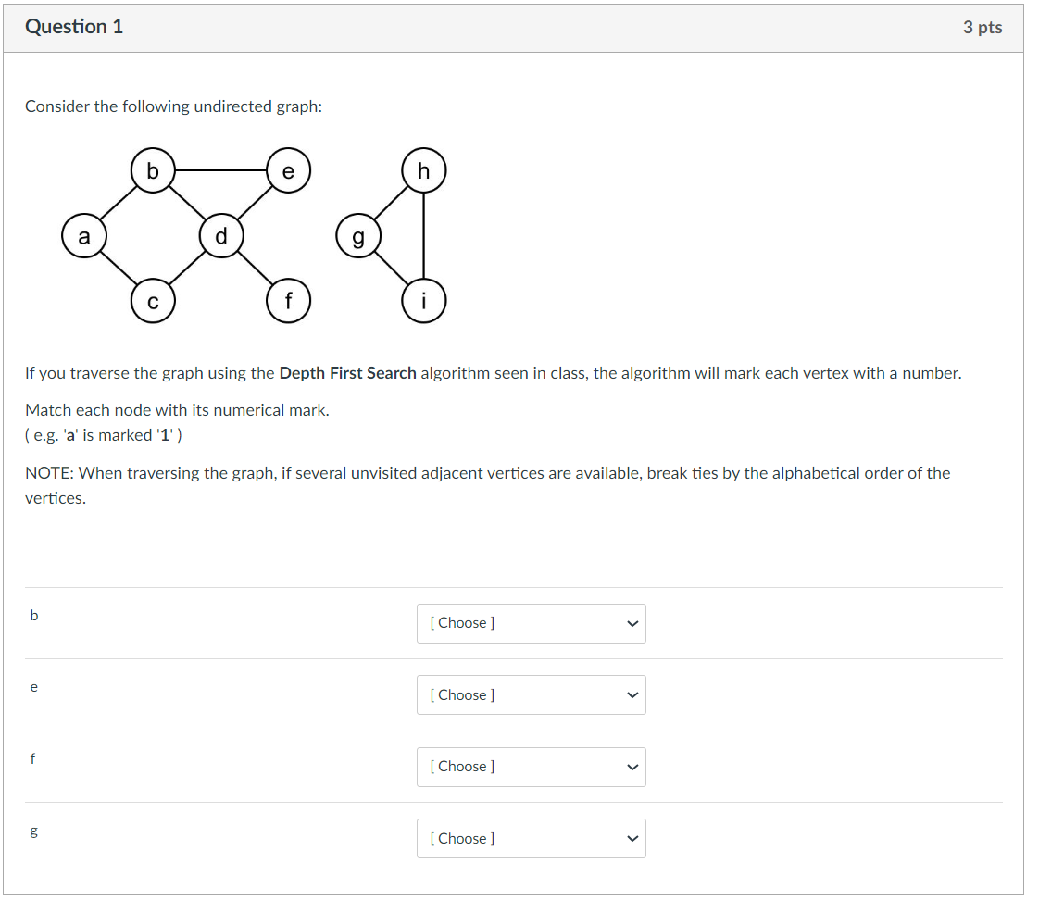Click the Question 1 heading
Screen dimensions: 1039x900
[x=75, y=27]
